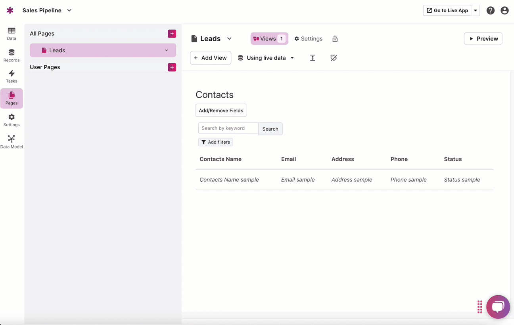Image resolution: width=514 pixels, height=325 pixels.
Task: Click the Contacts view title
Action: point(215,95)
